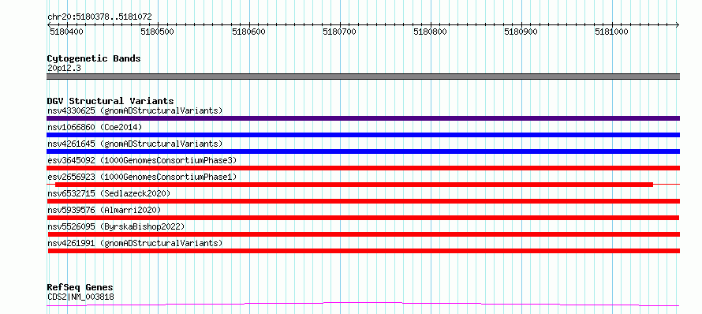Select the nsv1066860 (Coe2014) blue bar
This screenshot has height=314, width=702.
tap(363, 135)
